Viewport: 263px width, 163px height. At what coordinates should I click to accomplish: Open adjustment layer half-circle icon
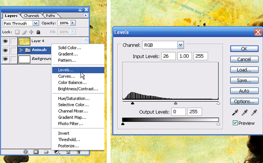[57, 152]
